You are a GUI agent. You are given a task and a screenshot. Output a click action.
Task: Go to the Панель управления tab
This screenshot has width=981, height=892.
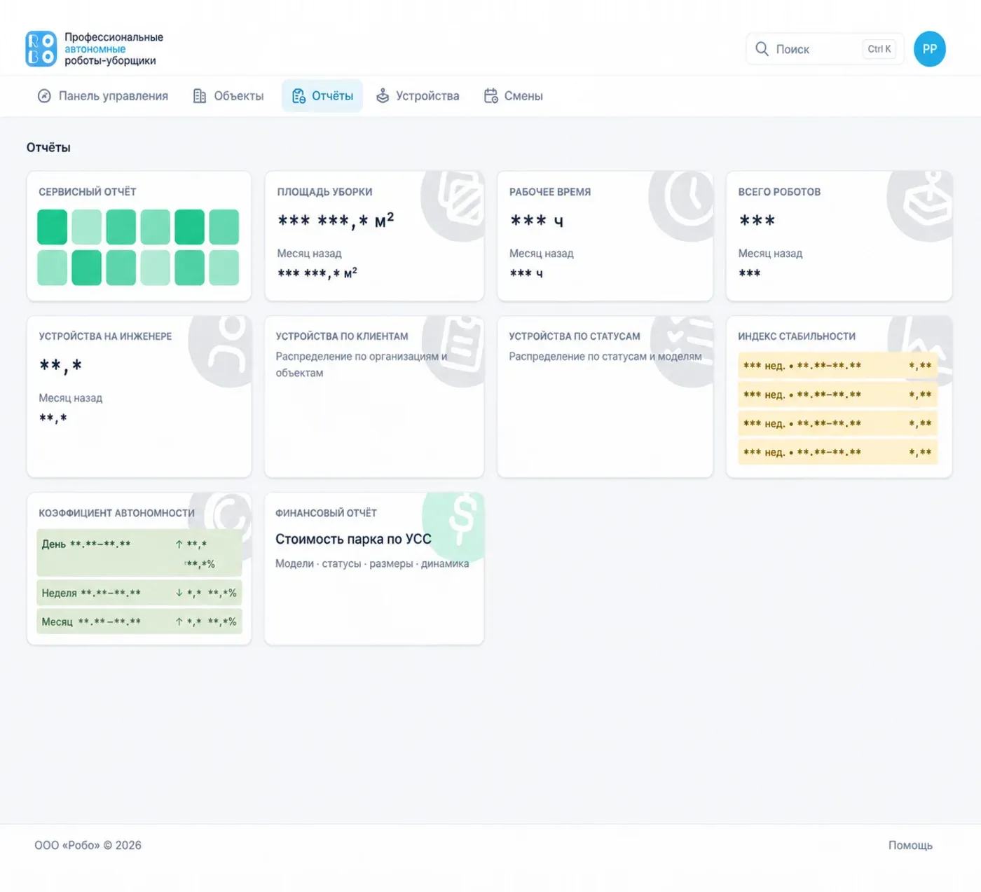click(102, 96)
